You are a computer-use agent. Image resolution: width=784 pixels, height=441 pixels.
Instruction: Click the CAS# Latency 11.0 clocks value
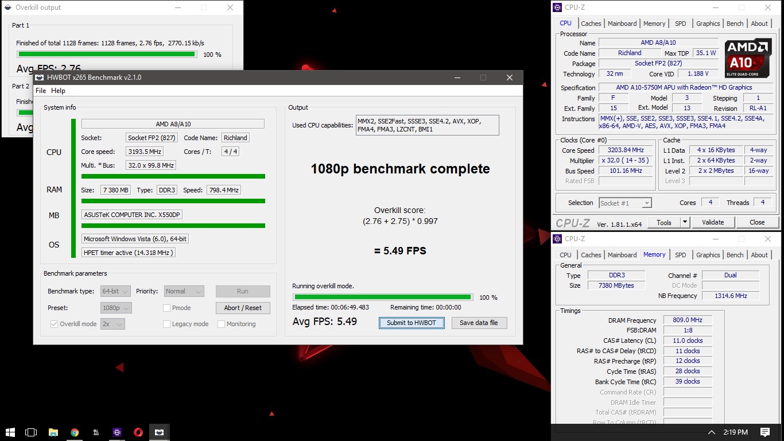(x=688, y=341)
